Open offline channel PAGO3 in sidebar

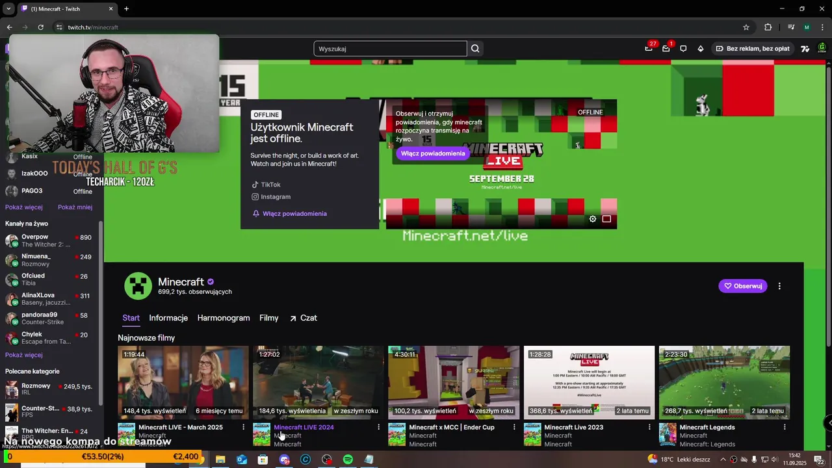click(49, 191)
